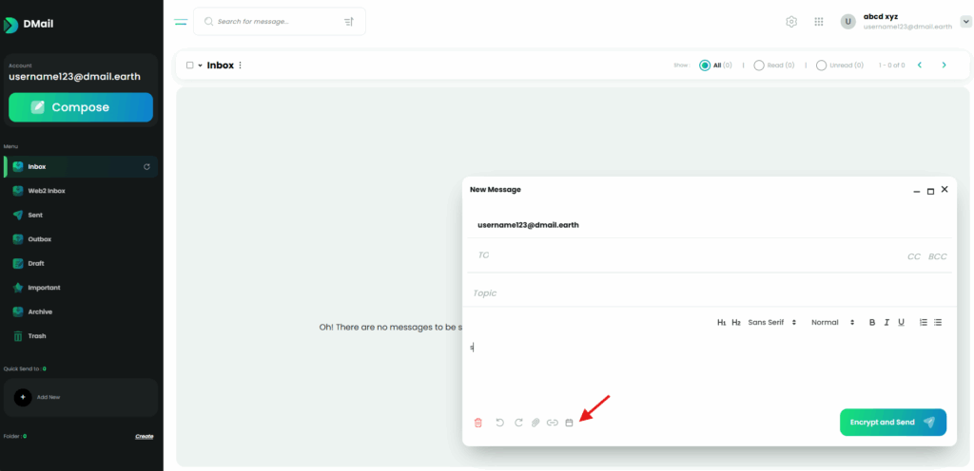Toggle the sidebar with the hamburger icon

click(x=181, y=22)
